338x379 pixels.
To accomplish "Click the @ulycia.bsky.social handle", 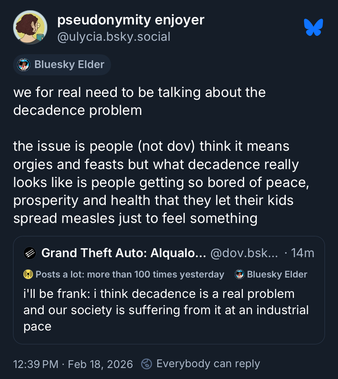I will (113, 37).
